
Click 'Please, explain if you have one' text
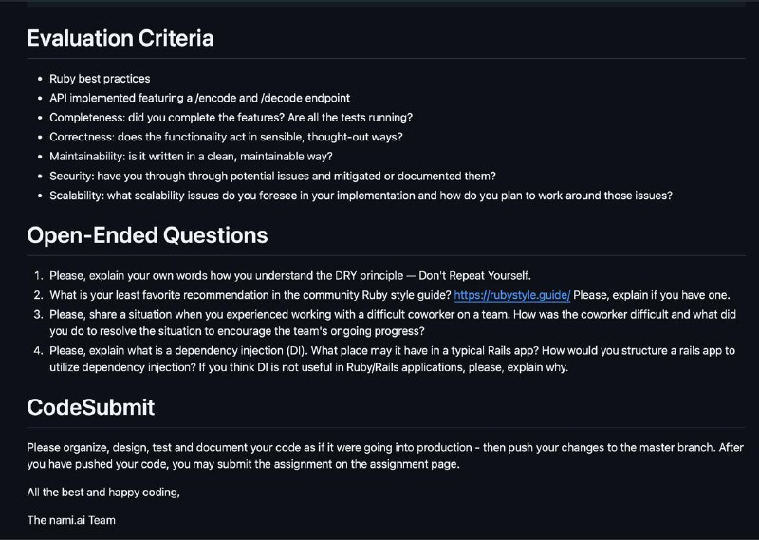click(652, 295)
